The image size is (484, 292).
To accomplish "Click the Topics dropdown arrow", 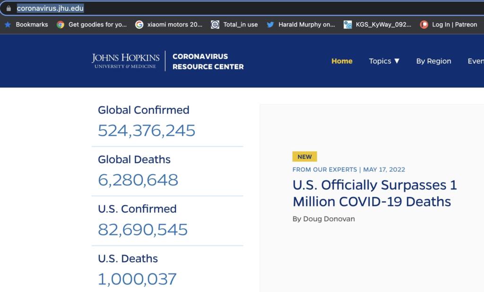I will [x=397, y=61].
